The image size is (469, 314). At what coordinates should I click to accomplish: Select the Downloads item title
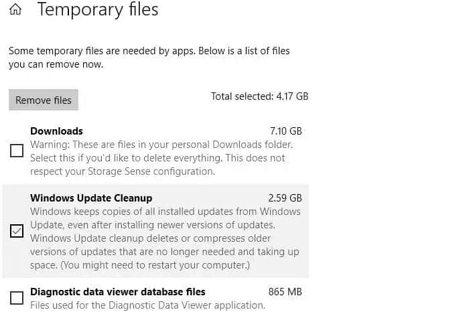point(56,131)
